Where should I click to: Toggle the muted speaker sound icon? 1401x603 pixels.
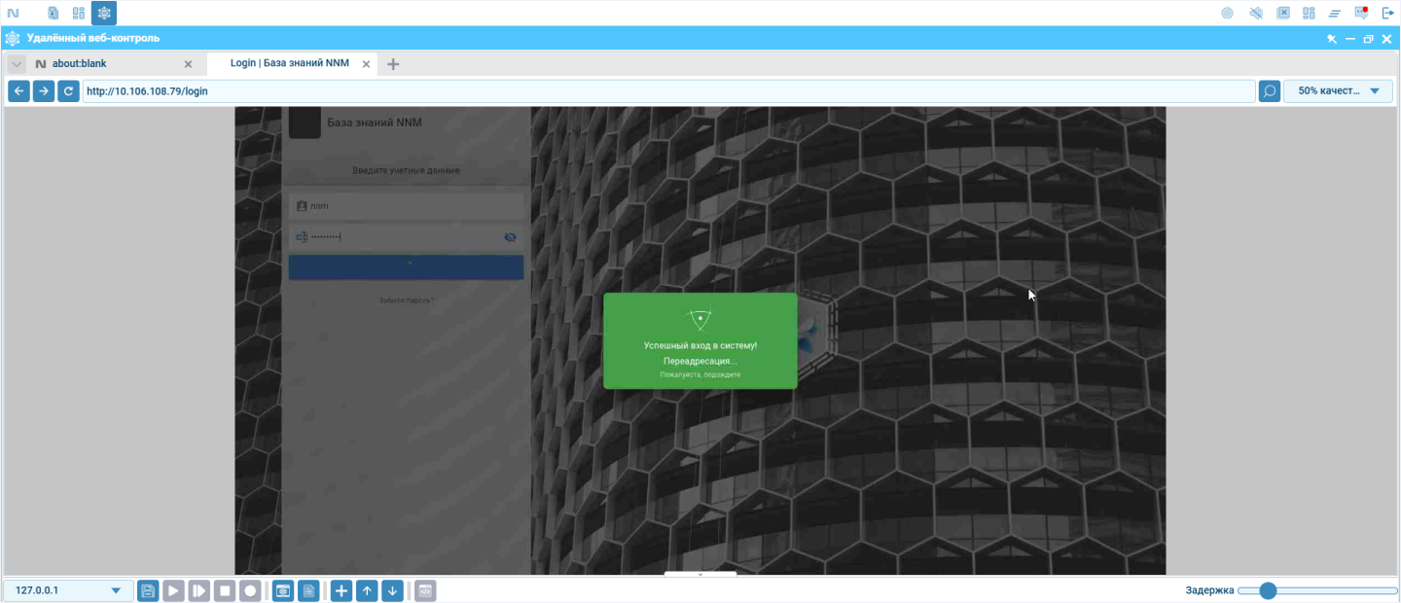pos(1256,13)
